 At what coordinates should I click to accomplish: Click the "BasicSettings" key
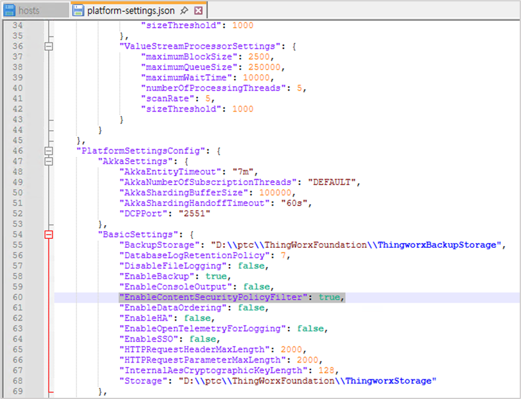138,235
